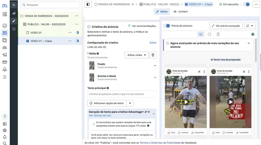Toggle the ad status switch near Em rascunho
Viewport: 261px width, 145px height.
click(x=246, y=4)
